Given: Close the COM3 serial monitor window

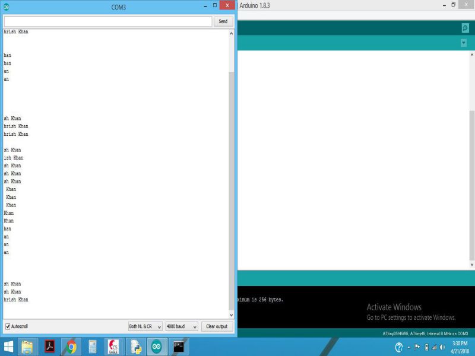Looking at the screenshot, I should [x=227, y=5].
